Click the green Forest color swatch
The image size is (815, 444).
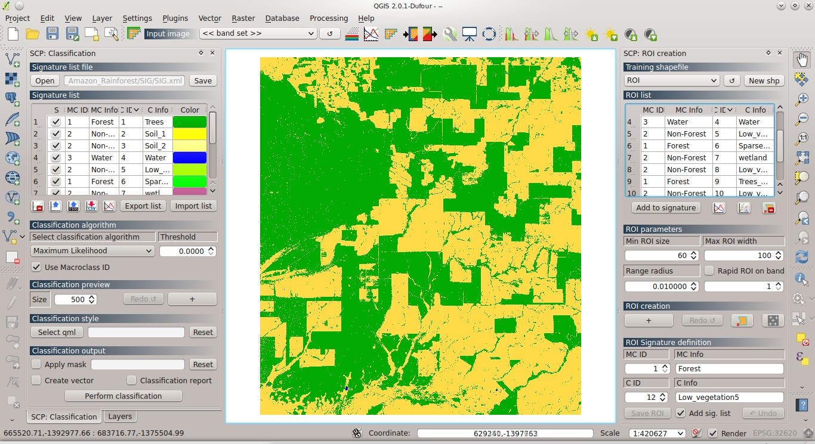pyautogui.click(x=190, y=122)
